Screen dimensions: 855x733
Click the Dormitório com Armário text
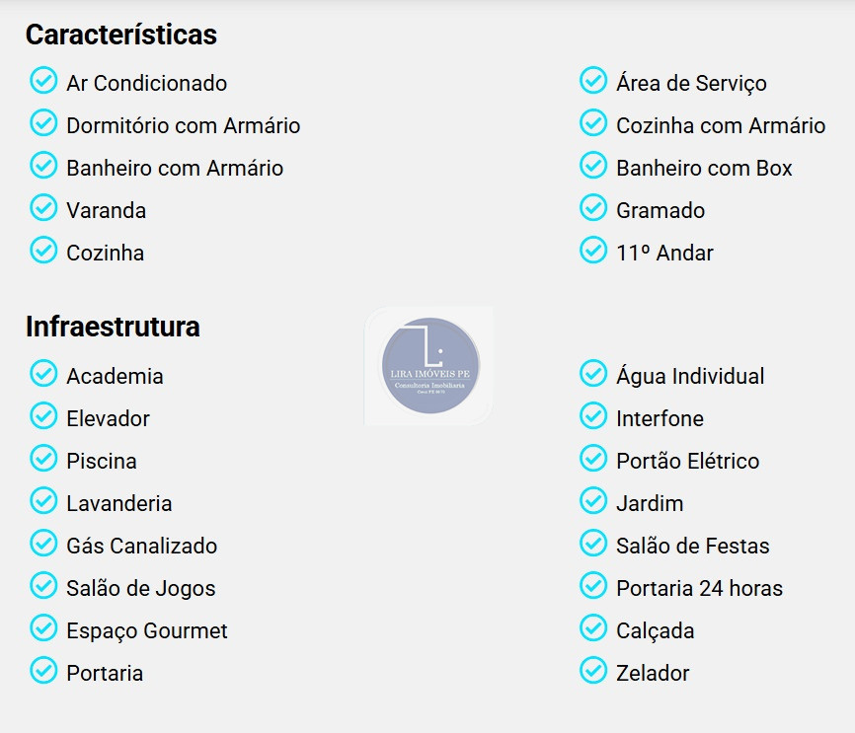183,126
